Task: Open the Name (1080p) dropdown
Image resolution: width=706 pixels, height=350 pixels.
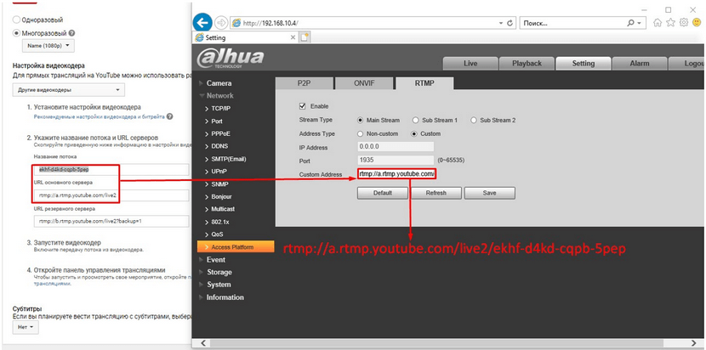Action: click(48, 46)
